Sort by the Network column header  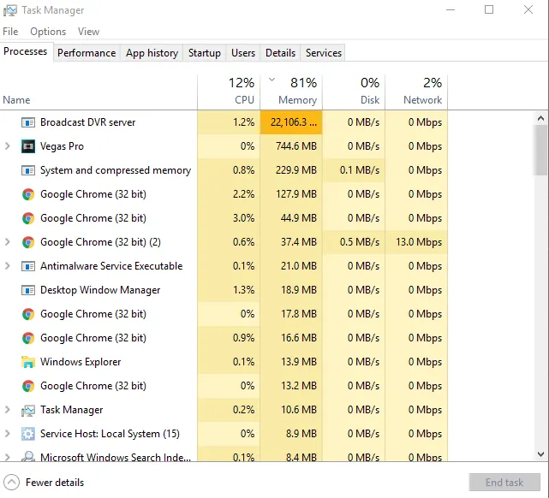(416, 92)
